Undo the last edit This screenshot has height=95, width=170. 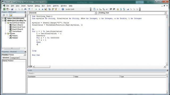point(29,9)
